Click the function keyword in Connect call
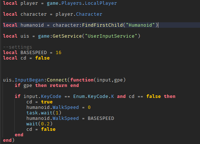 coord(82,80)
